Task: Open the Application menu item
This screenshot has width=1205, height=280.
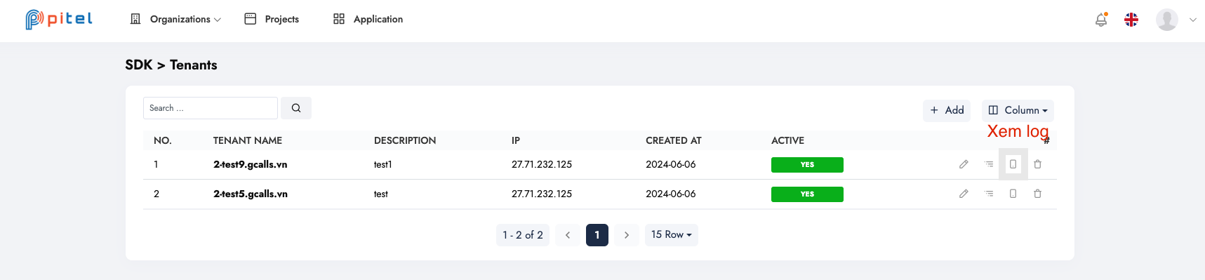Action: click(x=368, y=19)
